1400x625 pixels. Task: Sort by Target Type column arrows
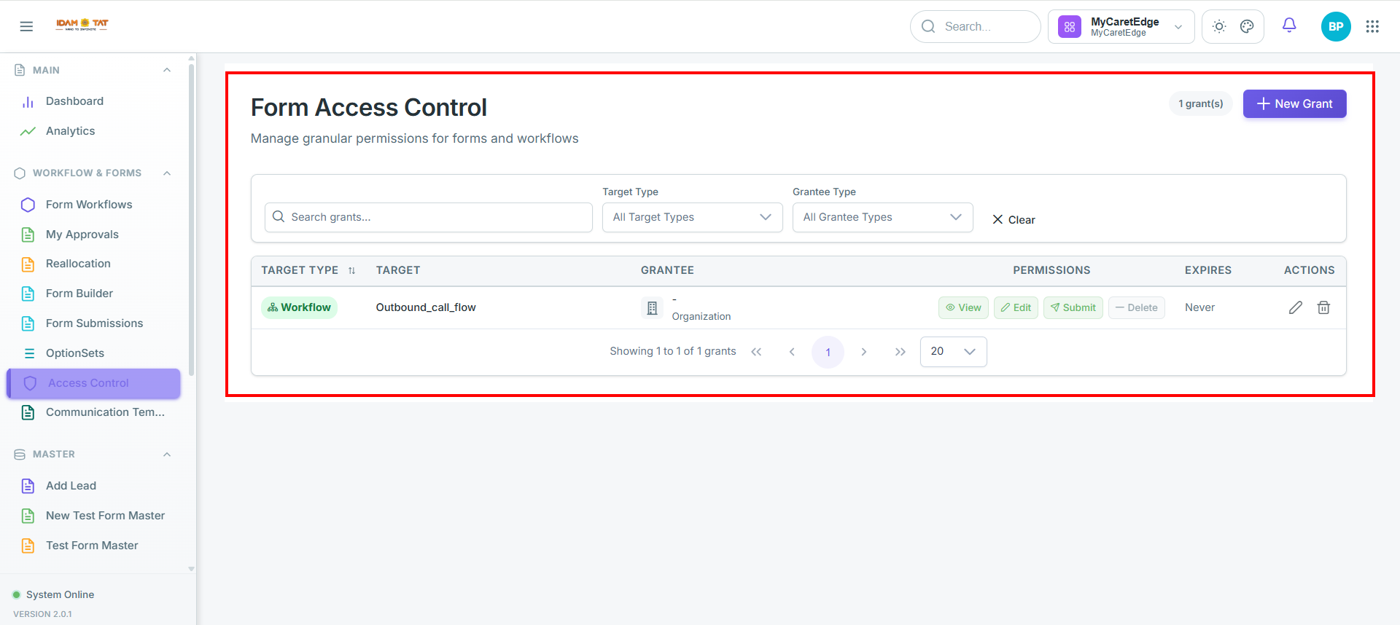(x=351, y=270)
